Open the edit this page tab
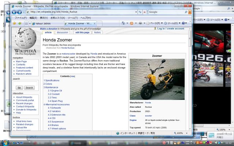Image resolution: width=234 pixels, height=146 pixels. 82,32
